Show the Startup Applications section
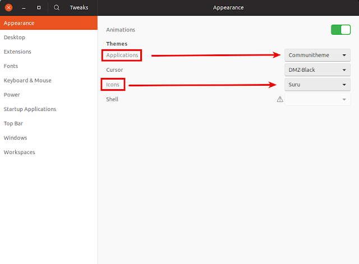Viewport: 359px width, 264px height. (49, 109)
